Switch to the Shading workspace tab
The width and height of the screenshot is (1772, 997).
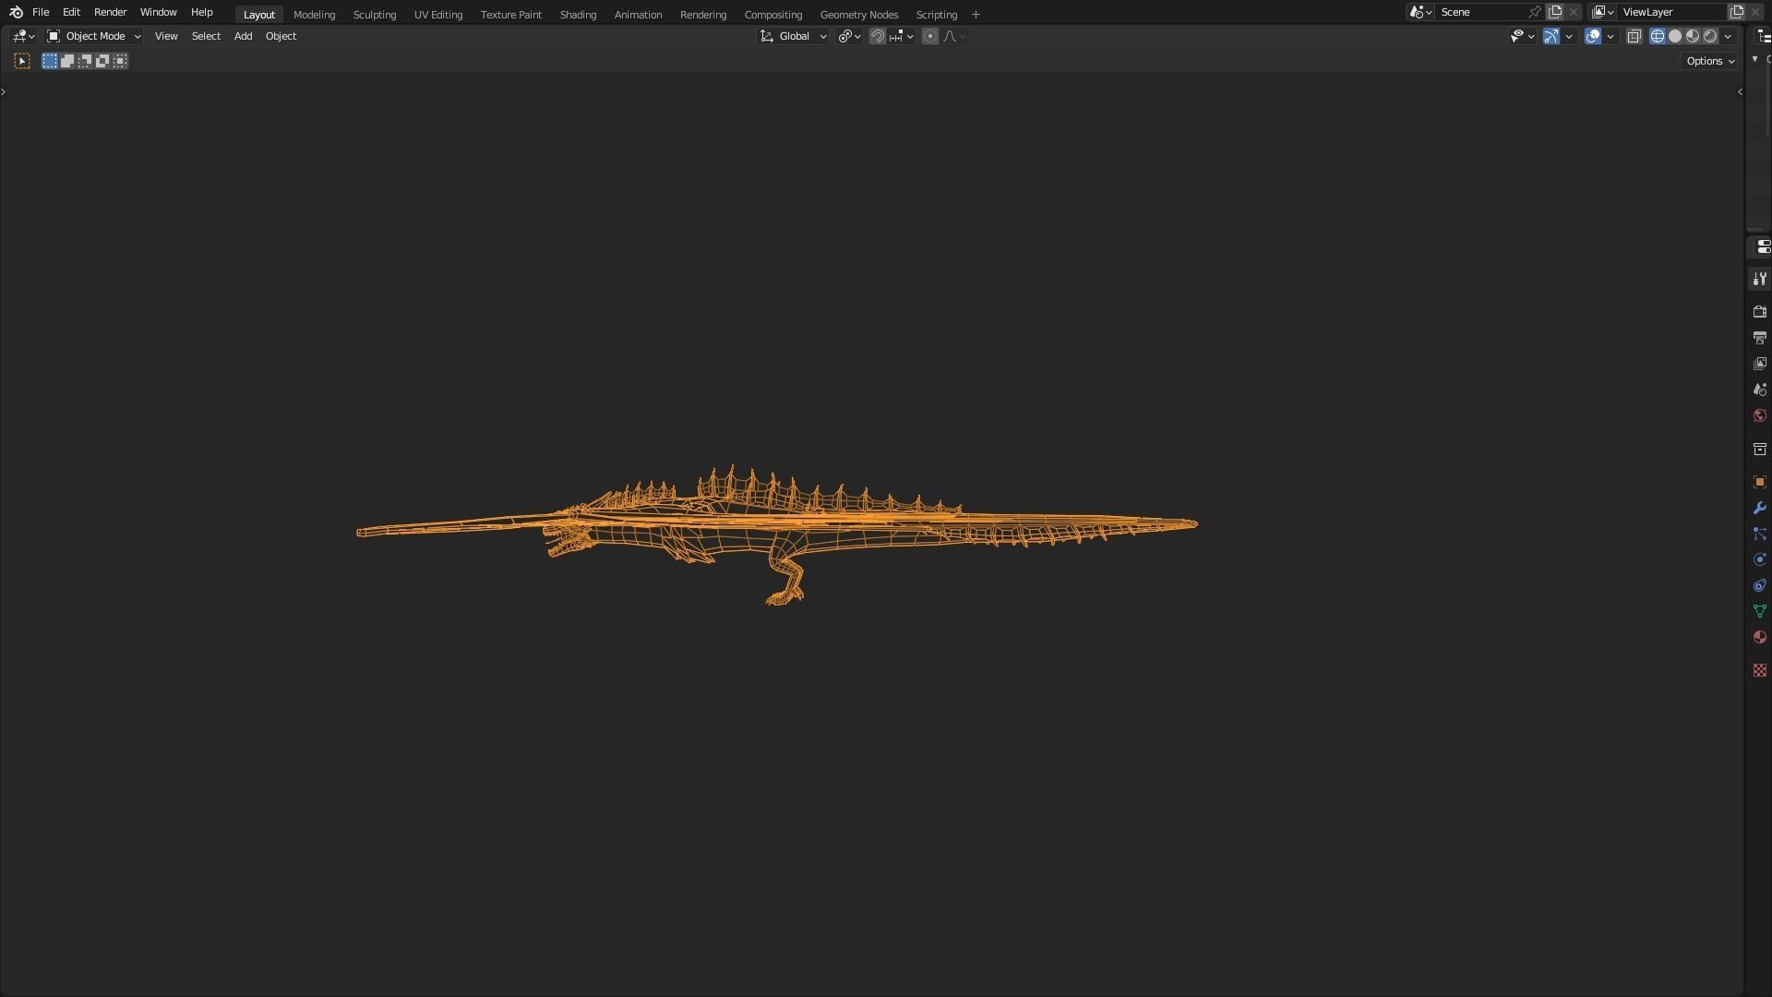pos(578,15)
